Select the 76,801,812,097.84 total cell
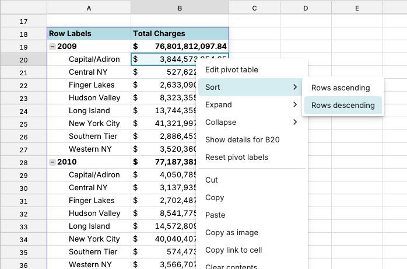This screenshot has height=269, width=407. (x=180, y=47)
